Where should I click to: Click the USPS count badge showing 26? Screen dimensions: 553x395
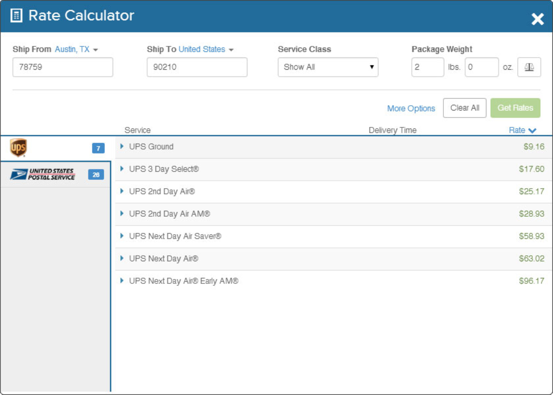pyautogui.click(x=96, y=175)
